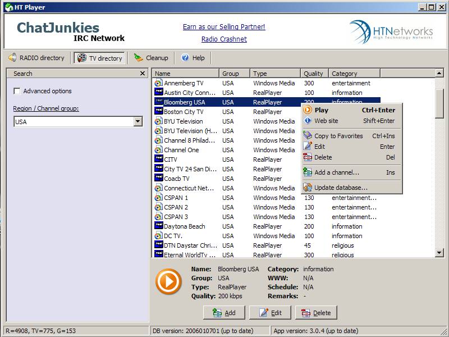The image size is (449, 337).
Task: Click the channel list scroll up arrow
Action: coord(439,73)
